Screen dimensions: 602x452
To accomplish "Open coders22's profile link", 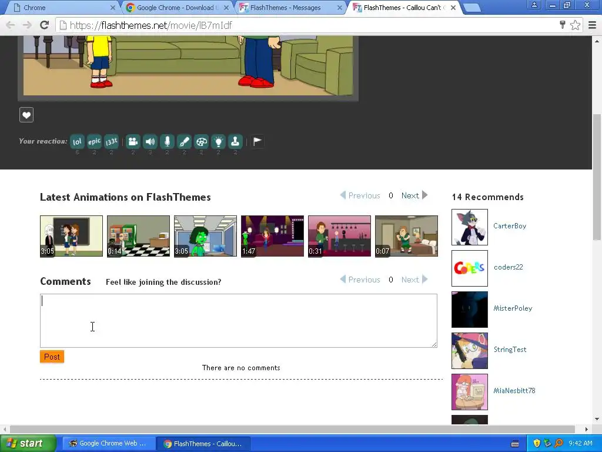I will (x=509, y=267).
